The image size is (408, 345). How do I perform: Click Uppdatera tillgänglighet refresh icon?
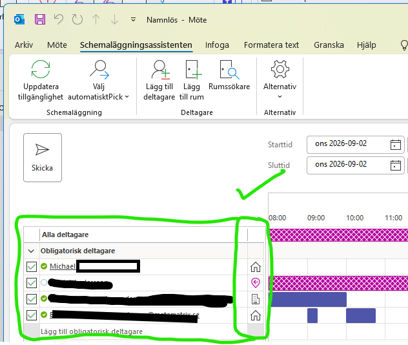click(41, 69)
